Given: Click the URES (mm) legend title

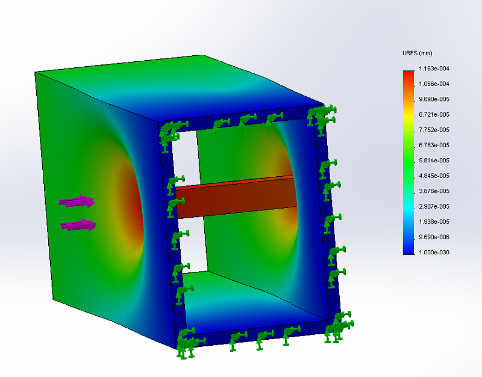Looking at the screenshot, I should tap(417, 54).
